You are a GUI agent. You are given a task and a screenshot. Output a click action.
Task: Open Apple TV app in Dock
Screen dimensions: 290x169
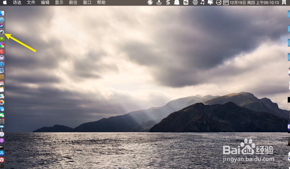coord(2,147)
